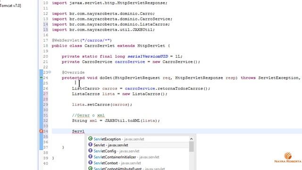
Task: Click the dominio.ListaCarros import on line 14
Action: click(x=111, y=24)
